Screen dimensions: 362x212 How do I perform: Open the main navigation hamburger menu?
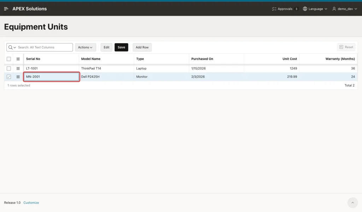coord(6,9)
